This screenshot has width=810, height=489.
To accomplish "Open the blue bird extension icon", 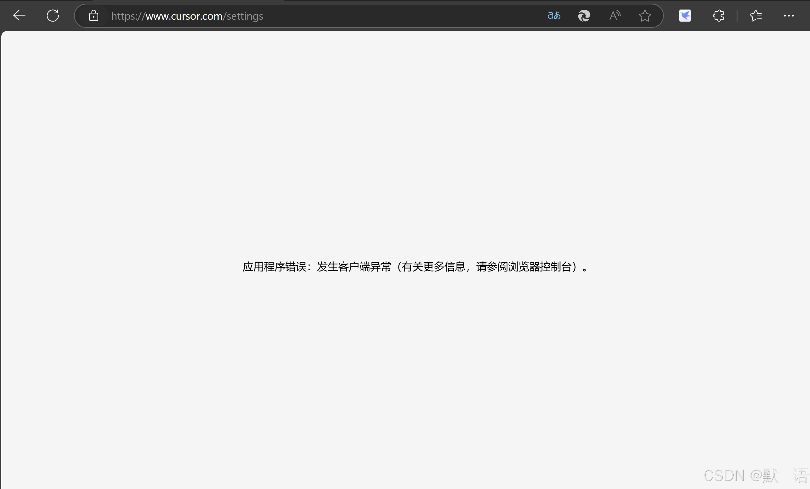I will tap(685, 16).
